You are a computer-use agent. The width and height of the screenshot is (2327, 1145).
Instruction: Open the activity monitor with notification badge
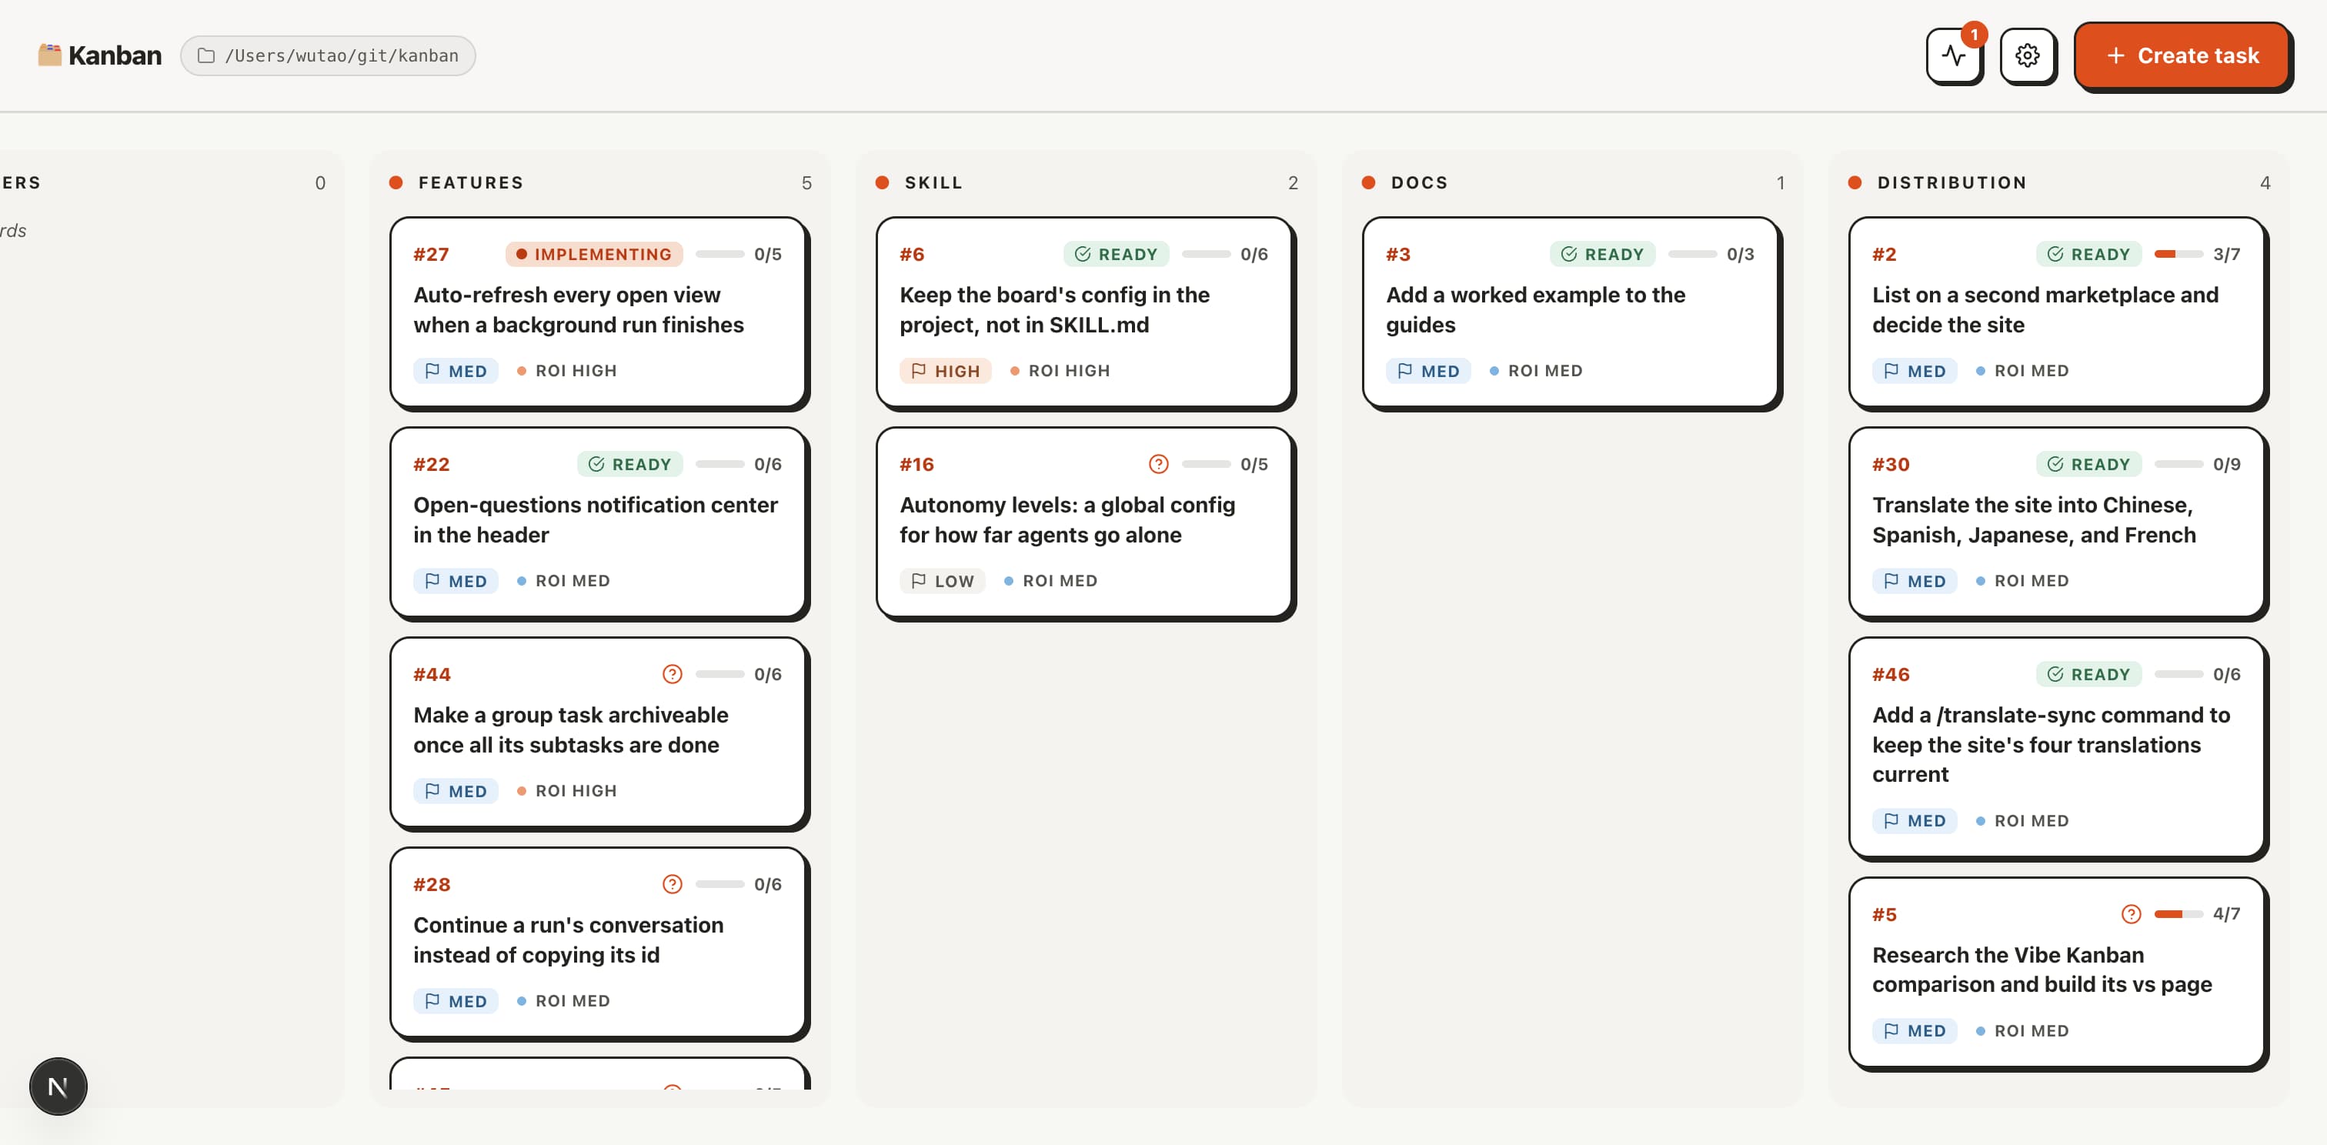pyautogui.click(x=1954, y=56)
